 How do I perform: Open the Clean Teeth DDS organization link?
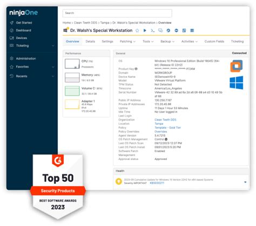coord(165,119)
